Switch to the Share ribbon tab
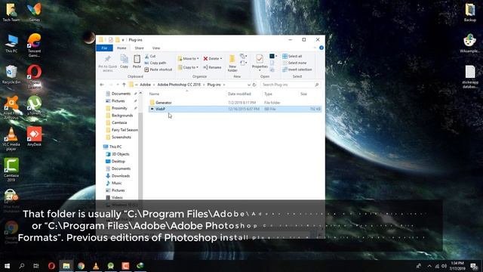 pos(139,48)
